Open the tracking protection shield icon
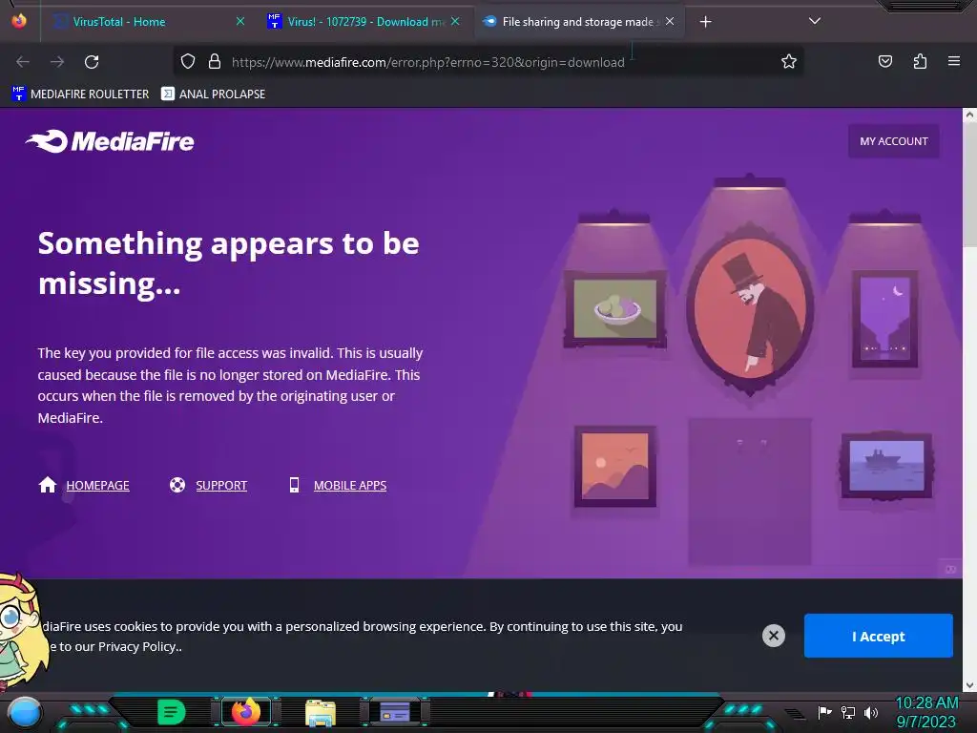Image resolution: width=977 pixels, height=733 pixels. 188,61
